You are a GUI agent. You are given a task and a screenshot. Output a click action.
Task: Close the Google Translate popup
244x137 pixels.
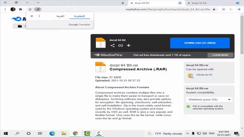point(32,16)
